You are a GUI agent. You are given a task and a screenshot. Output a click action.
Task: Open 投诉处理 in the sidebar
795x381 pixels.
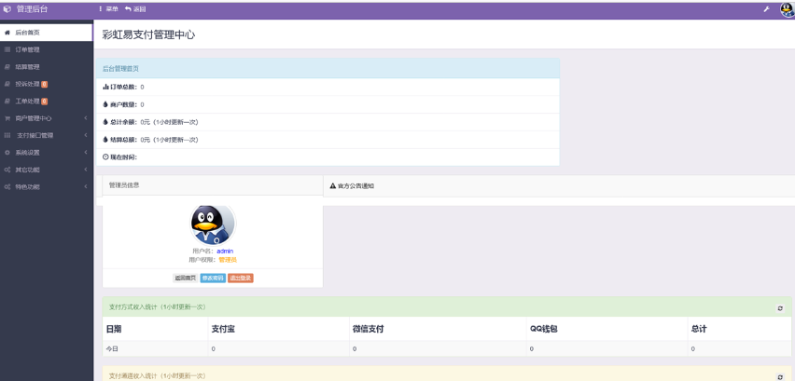point(46,84)
